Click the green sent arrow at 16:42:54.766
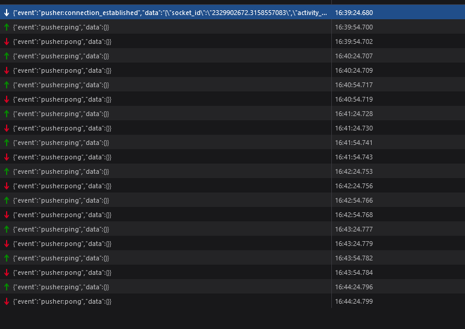465x329 pixels. tap(7, 200)
